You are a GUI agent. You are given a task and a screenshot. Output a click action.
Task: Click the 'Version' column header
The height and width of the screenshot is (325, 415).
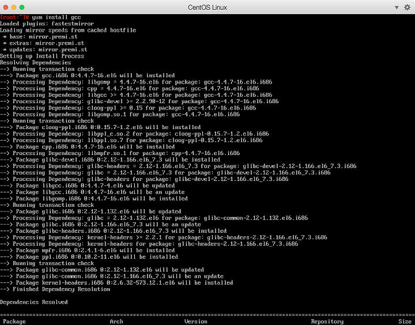(196, 322)
